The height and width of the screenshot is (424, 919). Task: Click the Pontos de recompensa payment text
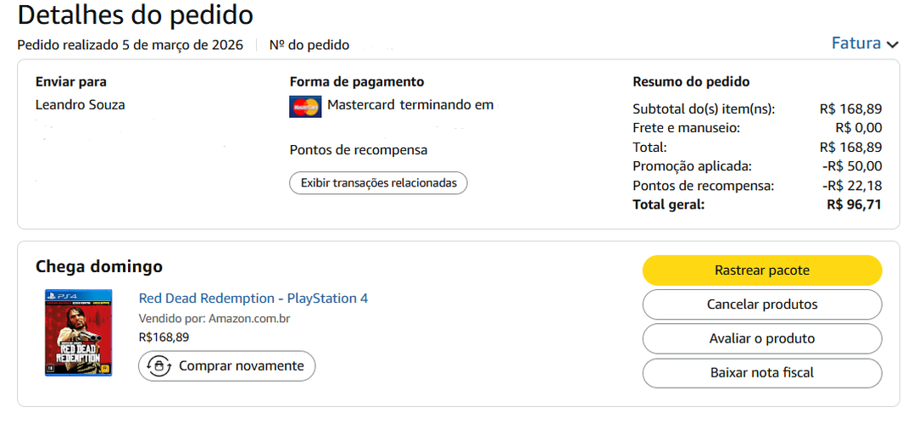(359, 150)
